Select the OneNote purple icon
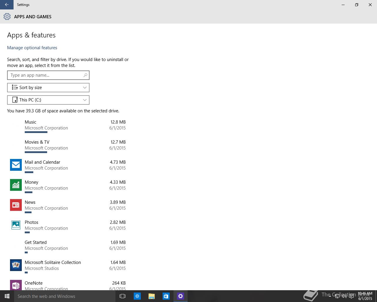Viewport: 377px width, 302px height. pos(16,285)
